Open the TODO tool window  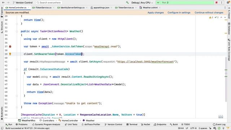pos(186,124)
